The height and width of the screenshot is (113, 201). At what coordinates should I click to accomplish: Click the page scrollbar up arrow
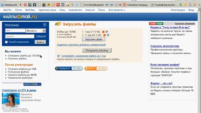[x=199, y=9]
